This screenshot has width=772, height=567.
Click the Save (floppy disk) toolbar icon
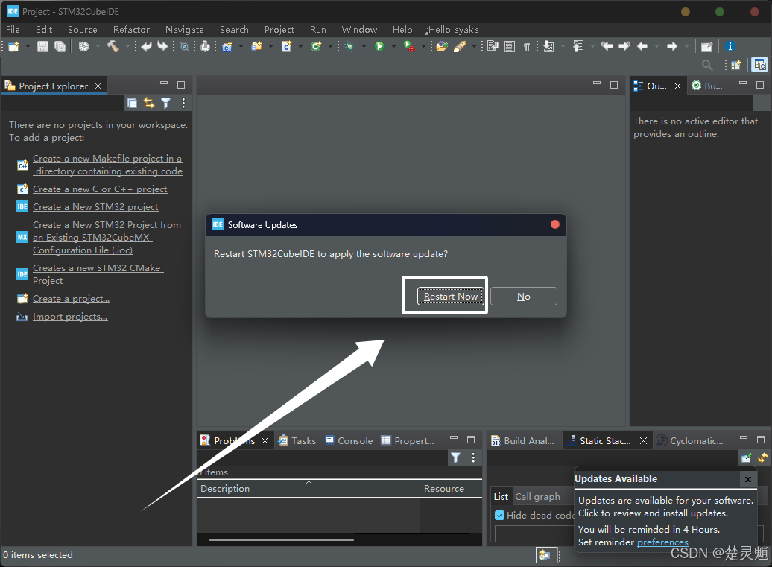tap(42, 46)
